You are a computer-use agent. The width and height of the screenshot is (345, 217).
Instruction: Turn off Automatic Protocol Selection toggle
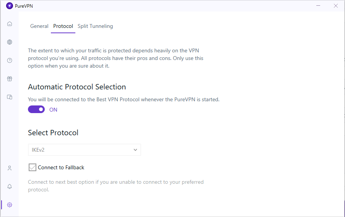click(x=36, y=110)
